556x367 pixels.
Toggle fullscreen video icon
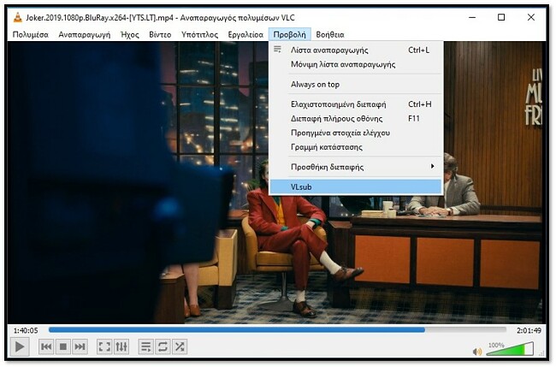coord(104,346)
